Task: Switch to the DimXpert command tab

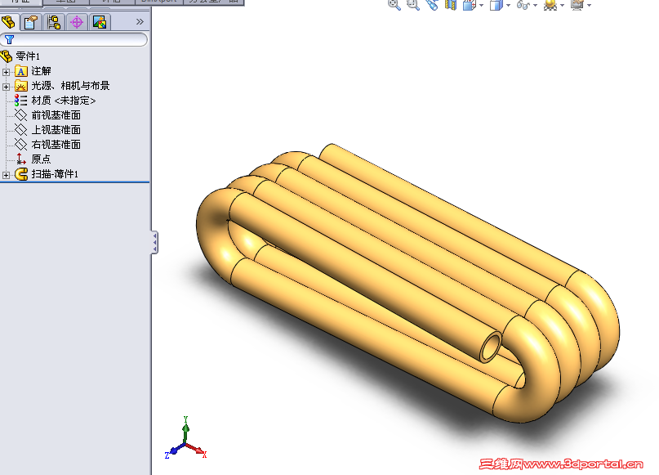Action: click(x=159, y=2)
